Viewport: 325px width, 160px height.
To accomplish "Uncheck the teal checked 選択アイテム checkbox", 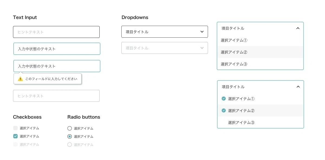I will [15, 136].
